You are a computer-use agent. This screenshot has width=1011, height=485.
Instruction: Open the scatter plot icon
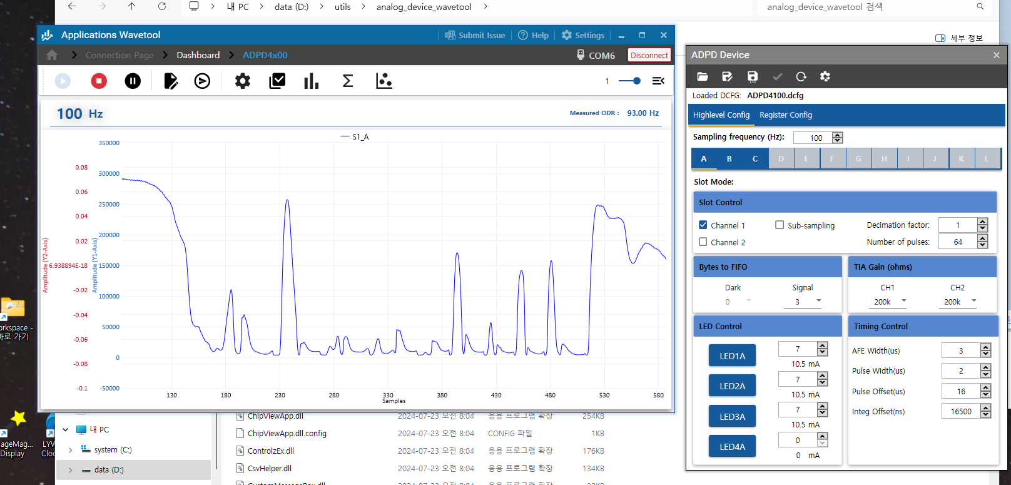click(x=384, y=81)
